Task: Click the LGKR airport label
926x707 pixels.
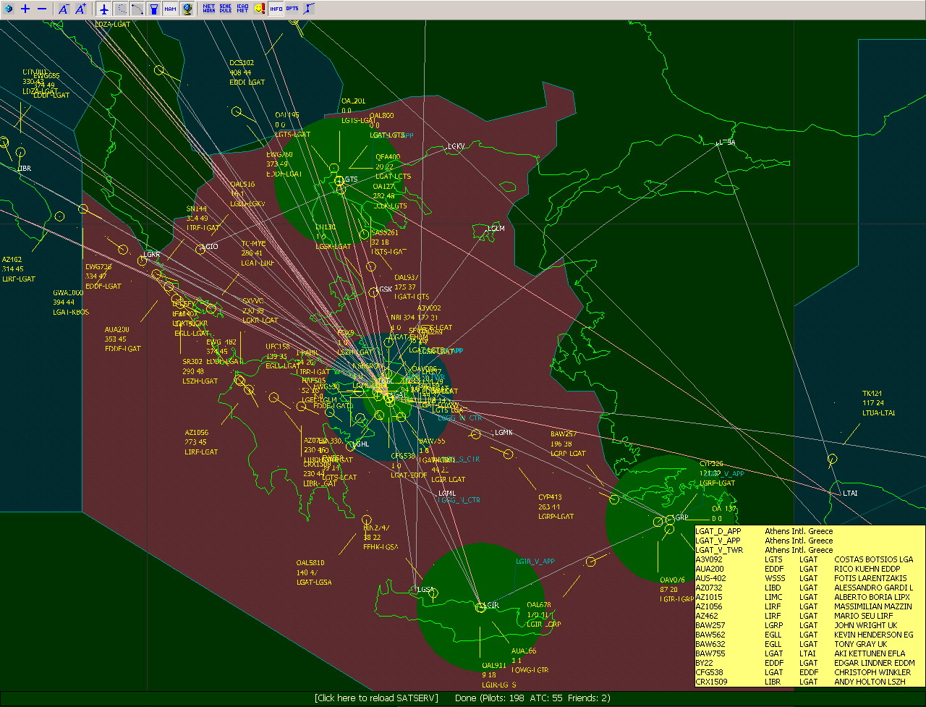Action: (x=150, y=255)
